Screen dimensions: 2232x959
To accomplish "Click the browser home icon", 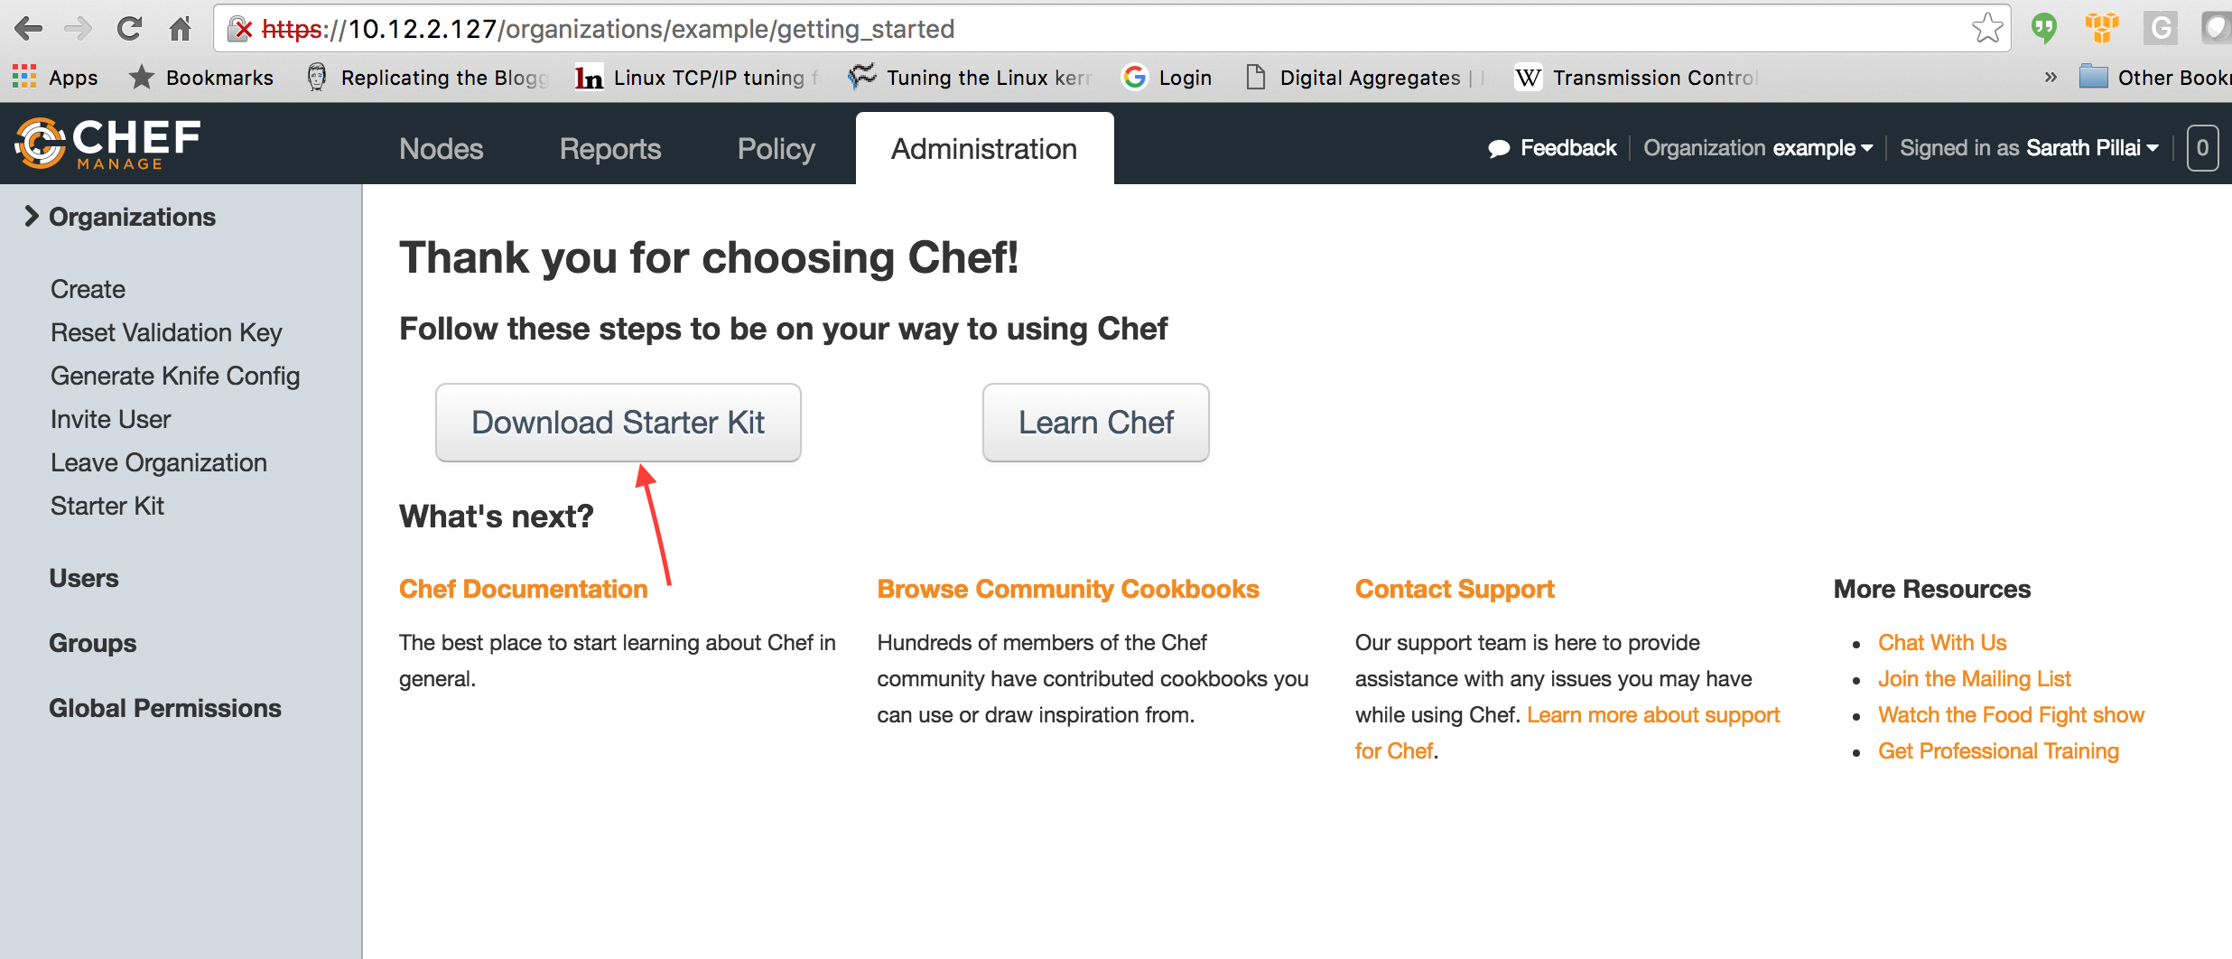I will (181, 29).
